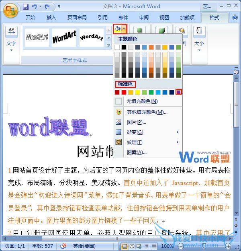Click the proofing errors status icon

coord(63,246)
